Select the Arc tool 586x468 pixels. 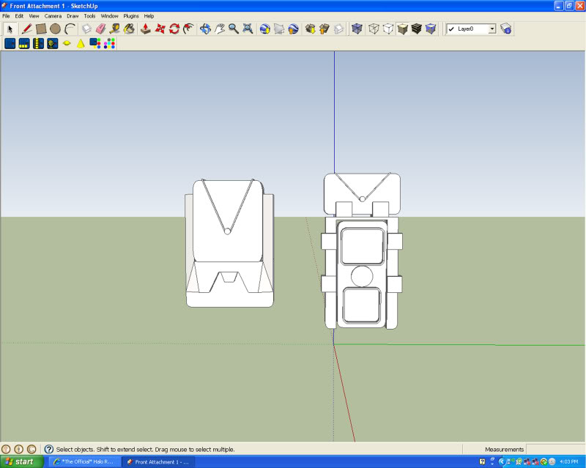(x=70, y=29)
